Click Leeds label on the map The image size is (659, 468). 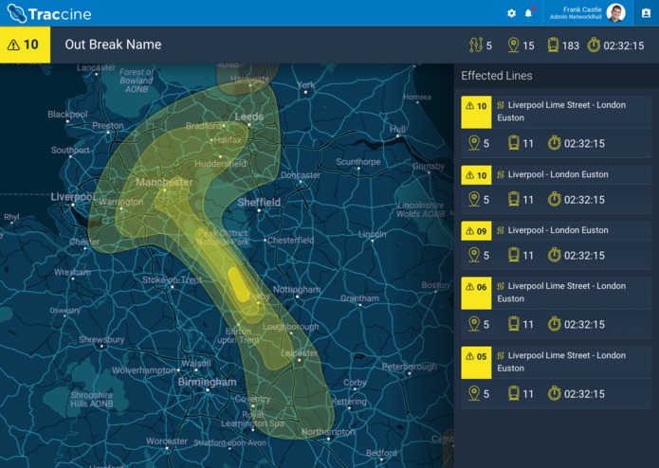point(249,117)
